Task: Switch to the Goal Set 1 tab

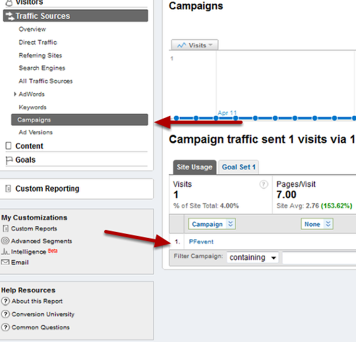Action: pos(239,167)
